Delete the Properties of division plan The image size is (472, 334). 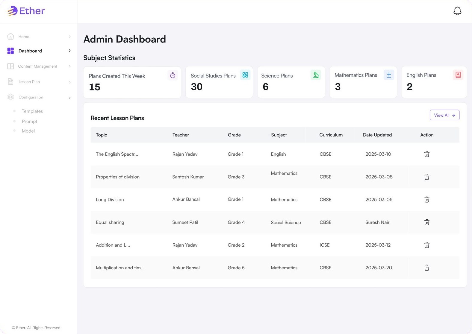point(427,177)
